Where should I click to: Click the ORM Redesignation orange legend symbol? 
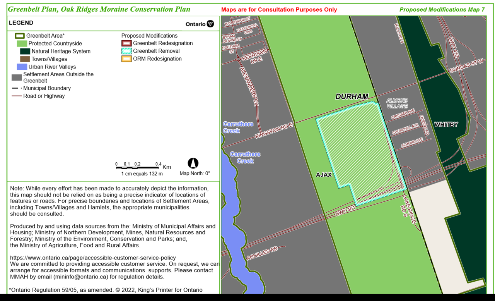point(126,59)
